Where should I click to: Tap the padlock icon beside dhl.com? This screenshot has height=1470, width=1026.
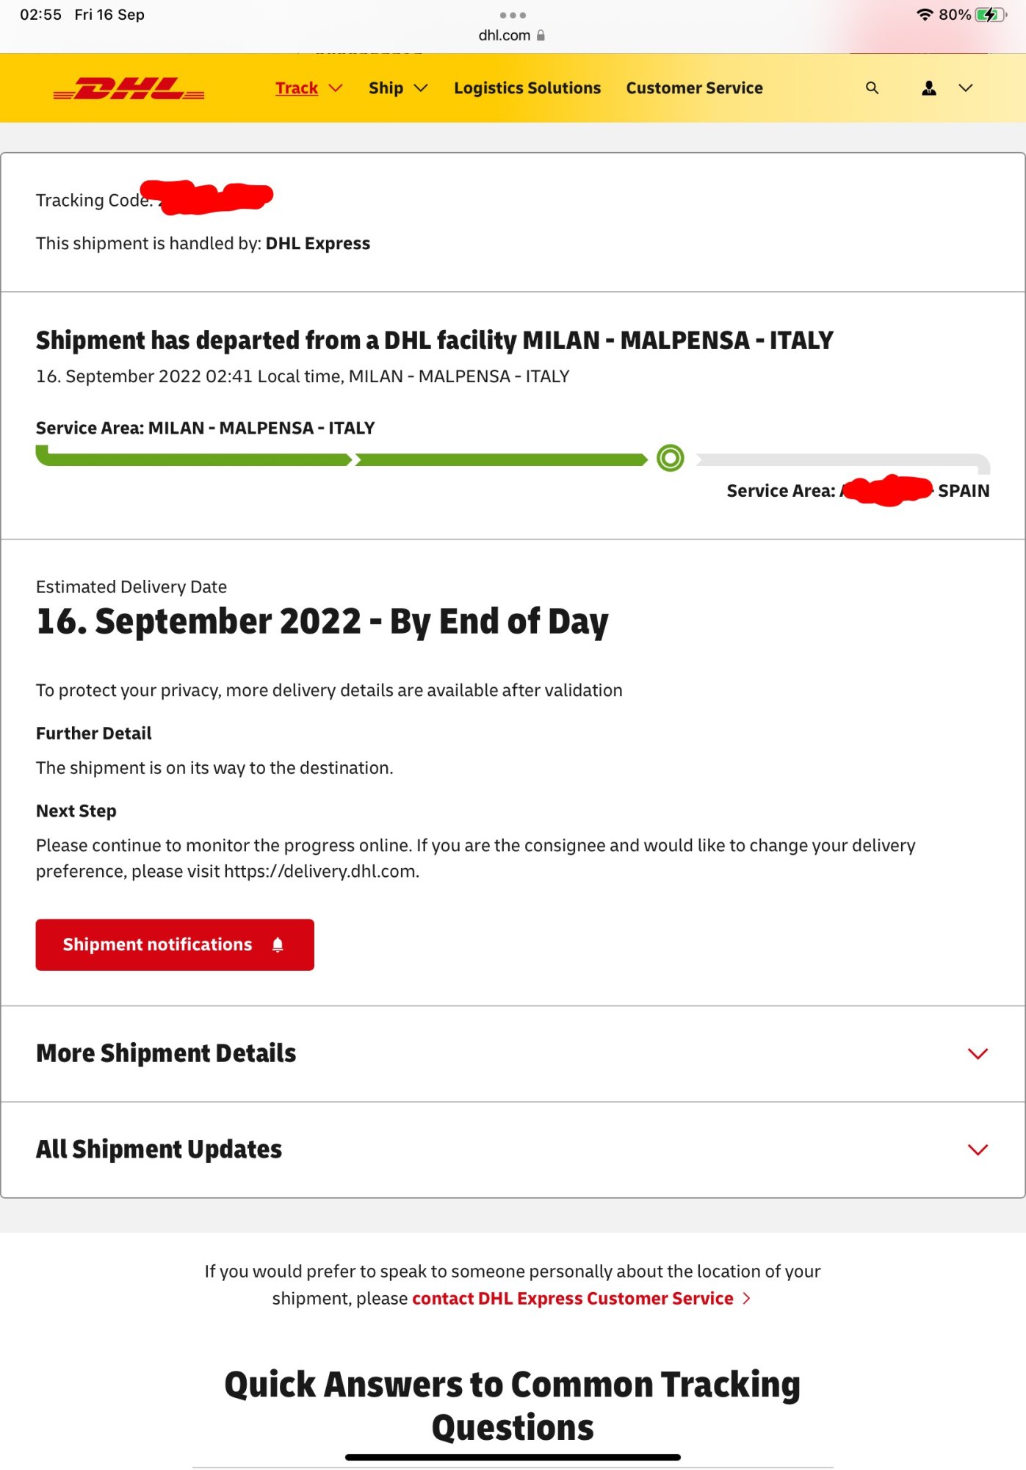pyautogui.click(x=541, y=35)
